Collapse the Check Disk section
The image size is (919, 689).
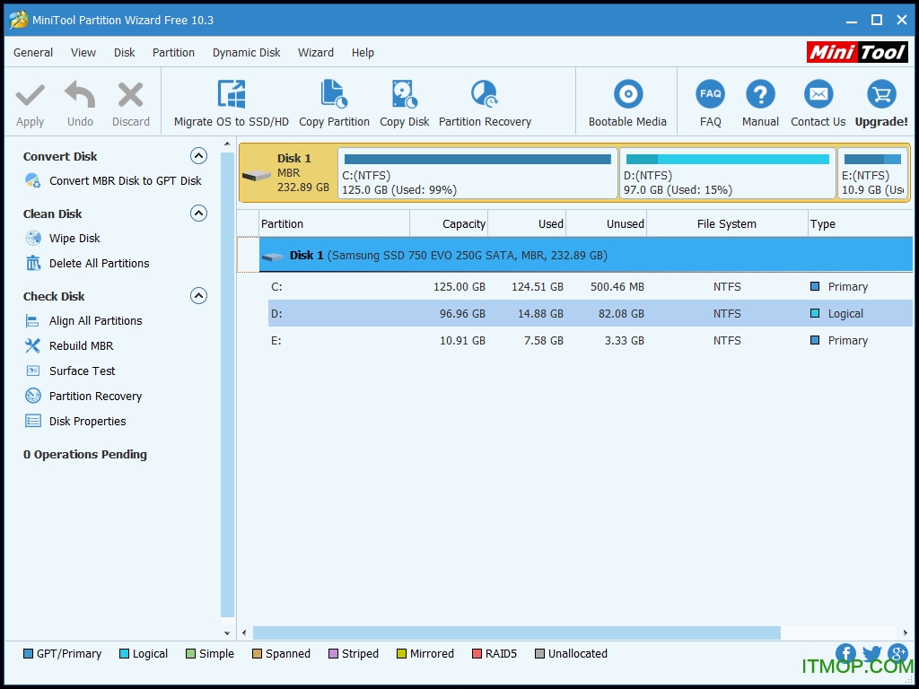(199, 295)
